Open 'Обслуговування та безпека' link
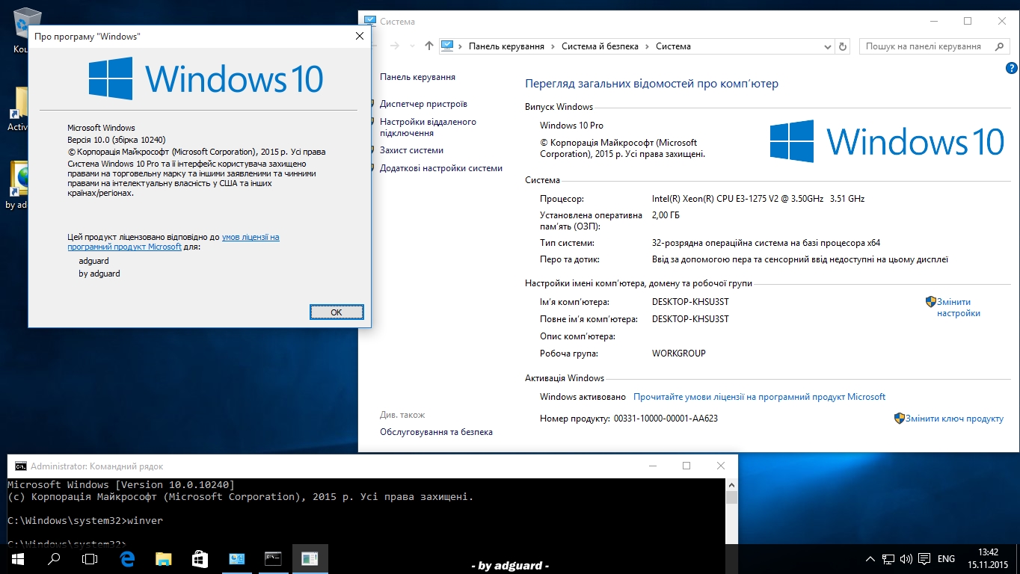Viewport: 1020px width, 574px height. point(436,432)
